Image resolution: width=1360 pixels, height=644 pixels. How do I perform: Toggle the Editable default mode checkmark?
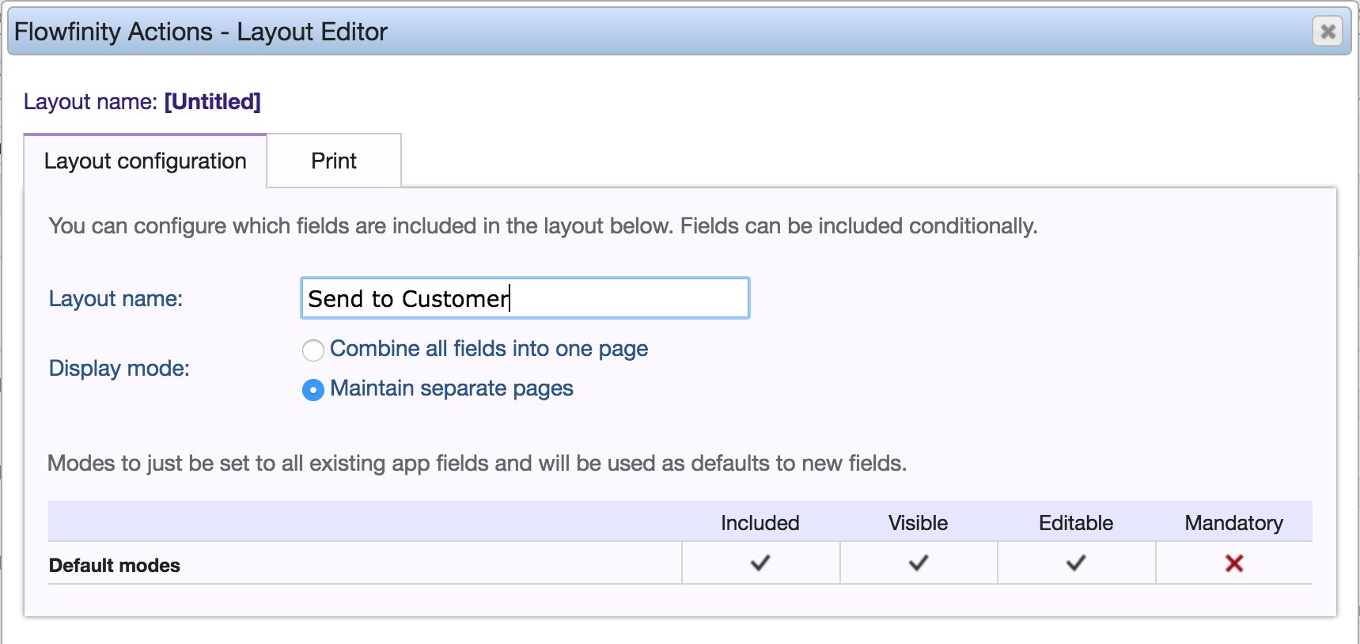click(1075, 563)
